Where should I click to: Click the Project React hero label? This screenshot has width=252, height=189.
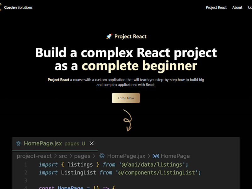[x=130, y=37]
